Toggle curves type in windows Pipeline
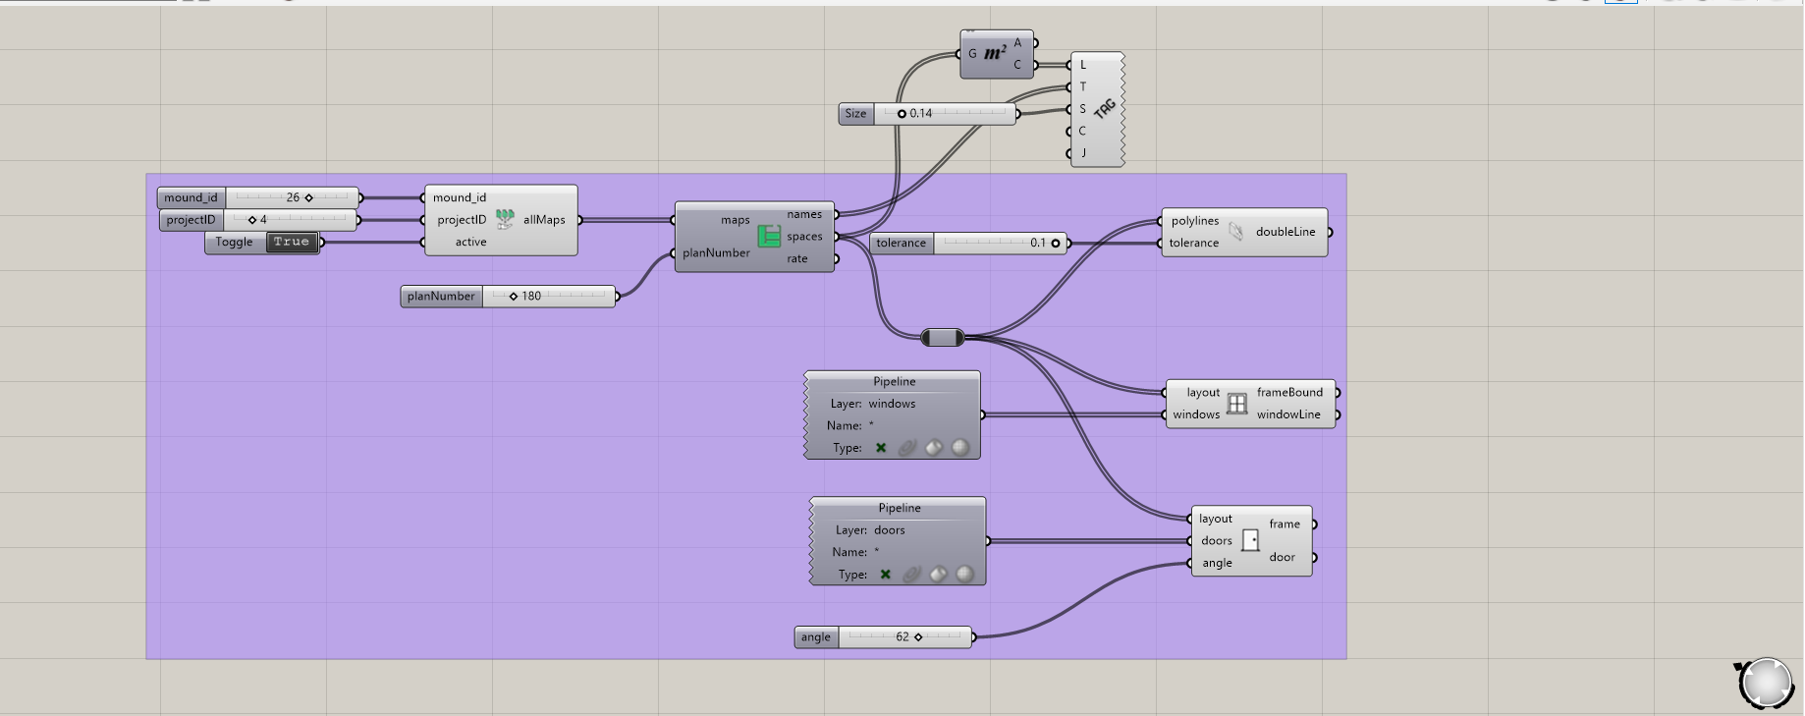 [907, 448]
